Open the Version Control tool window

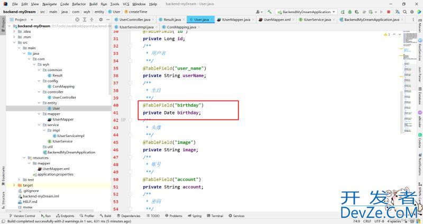coord(22,216)
